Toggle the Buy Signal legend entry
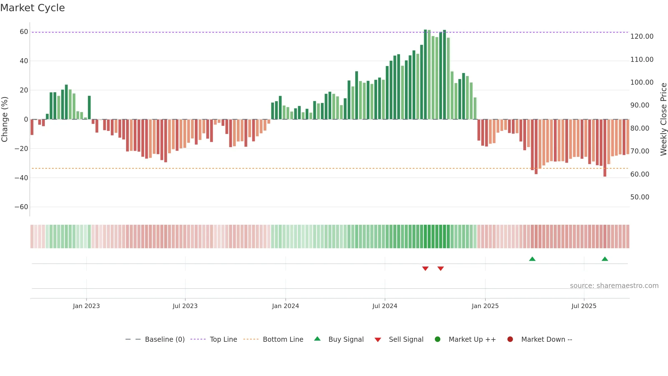This screenshot has width=668, height=376. (x=339, y=339)
